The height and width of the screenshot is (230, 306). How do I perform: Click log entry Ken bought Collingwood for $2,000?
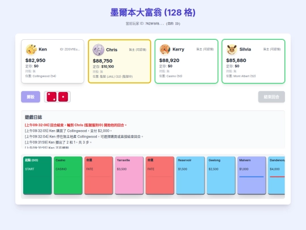pyautogui.click(x=69, y=131)
